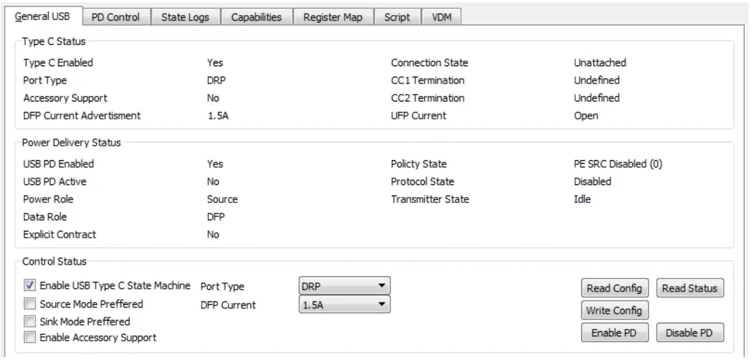Go to the Register Map tab
This screenshot has width=754, height=362.
click(x=332, y=17)
